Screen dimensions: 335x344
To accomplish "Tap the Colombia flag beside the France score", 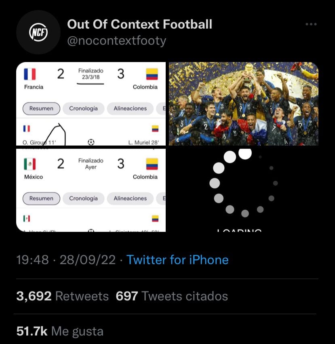I will 152,74.
